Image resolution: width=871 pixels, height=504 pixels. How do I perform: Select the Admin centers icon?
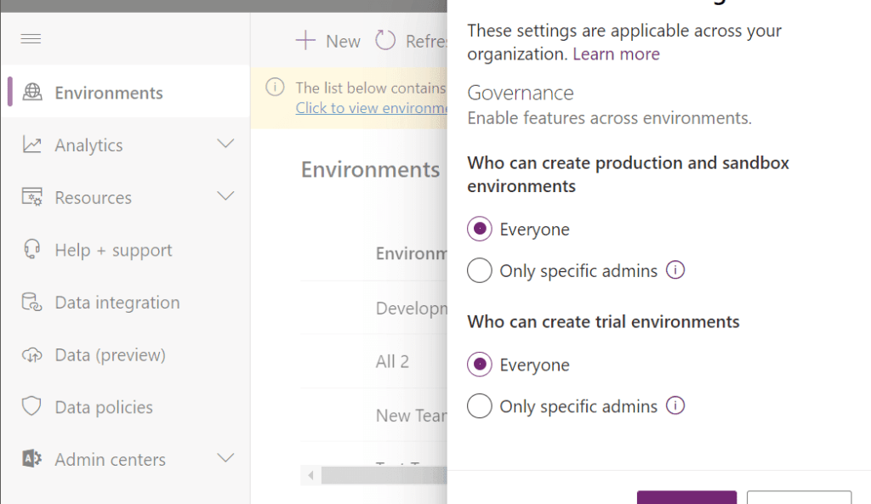(x=31, y=459)
